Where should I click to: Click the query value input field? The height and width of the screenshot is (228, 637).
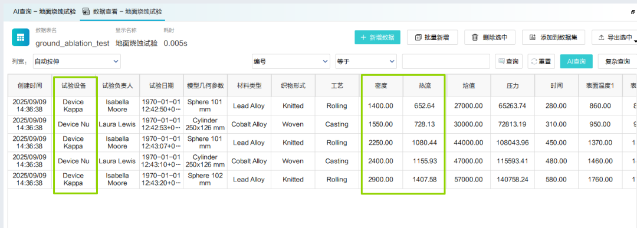[x=446, y=62]
